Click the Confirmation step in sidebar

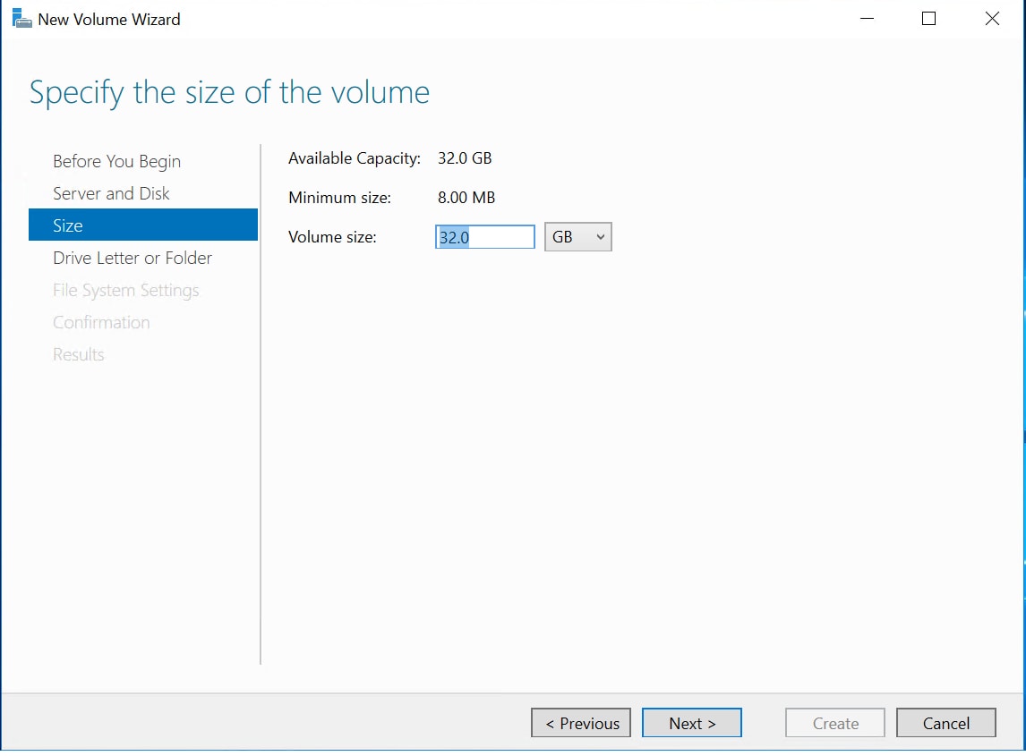(x=101, y=322)
